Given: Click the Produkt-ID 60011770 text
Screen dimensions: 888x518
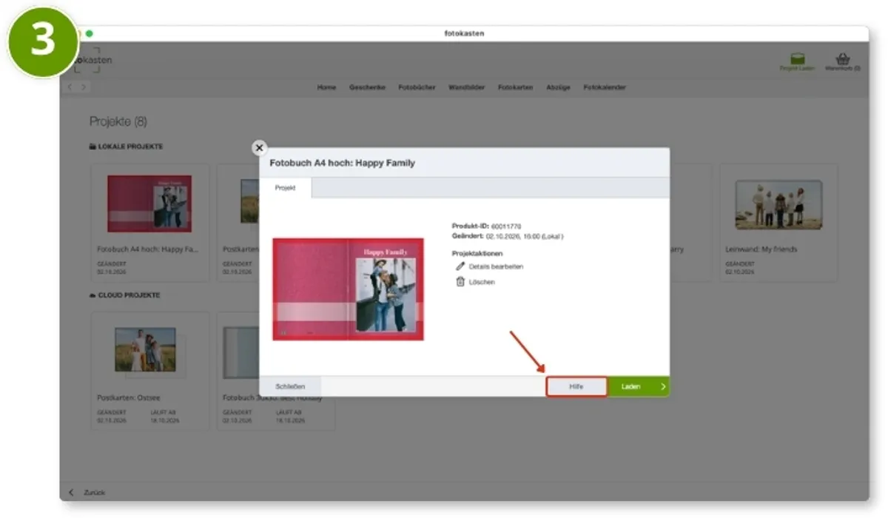Looking at the screenshot, I should [x=487, y=226].
